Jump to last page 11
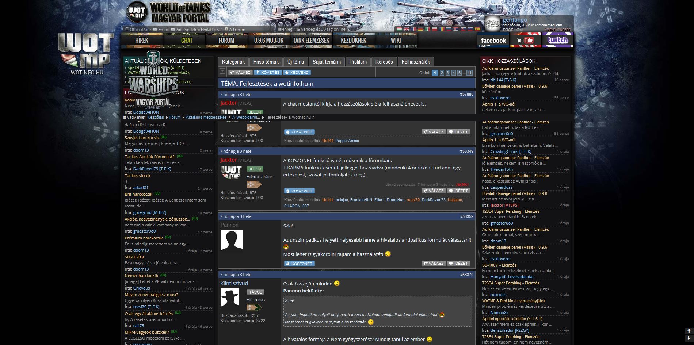The image size is (694, 345). click(469, 73)
